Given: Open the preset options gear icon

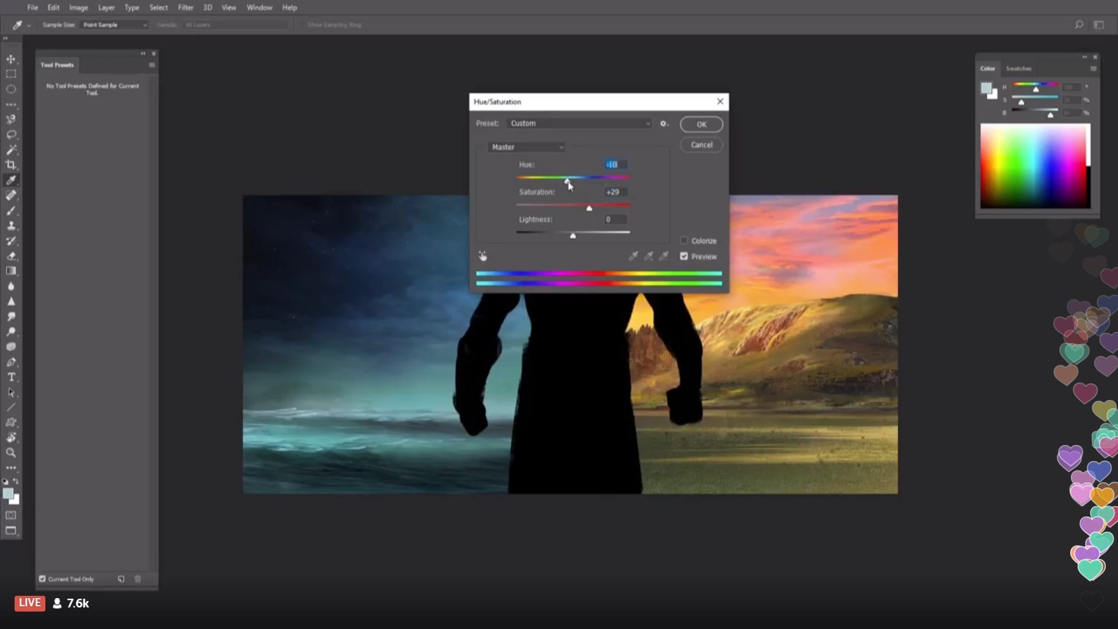Looking at the screenshot, I should 663,123.
